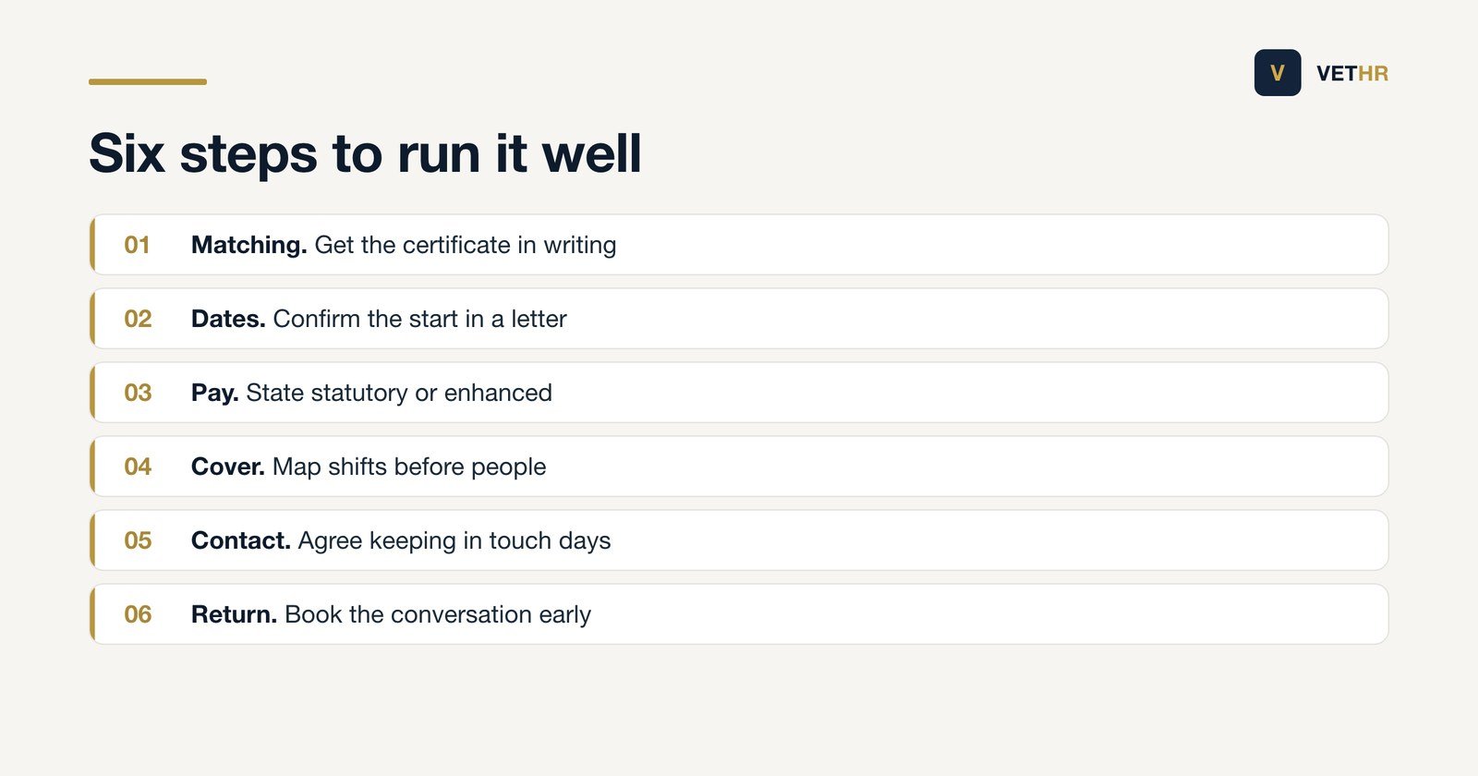Select the Dates step card
The height and width of the screenshot is (776, 1478).
pos(739,319)
